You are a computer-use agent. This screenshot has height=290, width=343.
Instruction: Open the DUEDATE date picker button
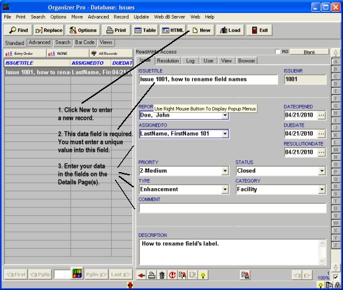(321, 134)
